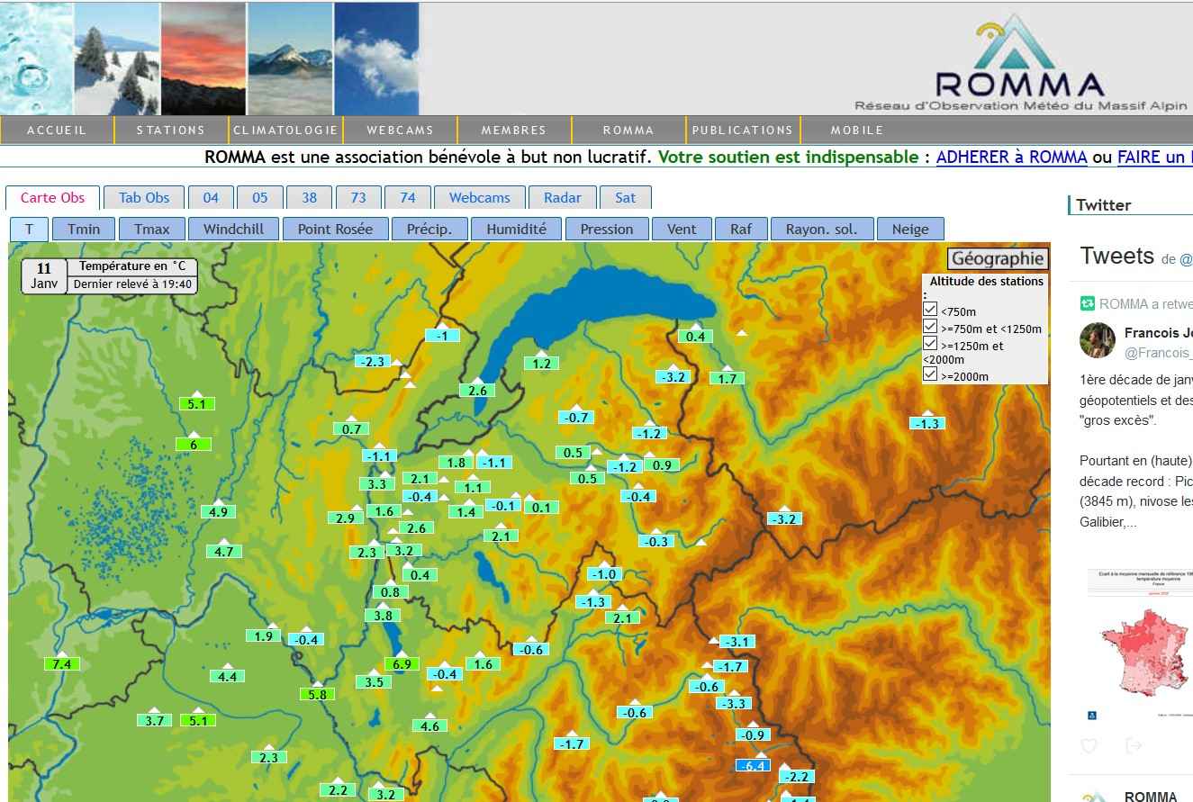Switch to the Tab Obs tab
1193x802 pixels.
tap(144, 197)
